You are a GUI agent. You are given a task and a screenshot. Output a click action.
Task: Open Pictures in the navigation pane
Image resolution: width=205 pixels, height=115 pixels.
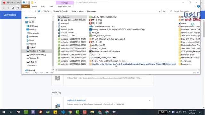(33, 44)
